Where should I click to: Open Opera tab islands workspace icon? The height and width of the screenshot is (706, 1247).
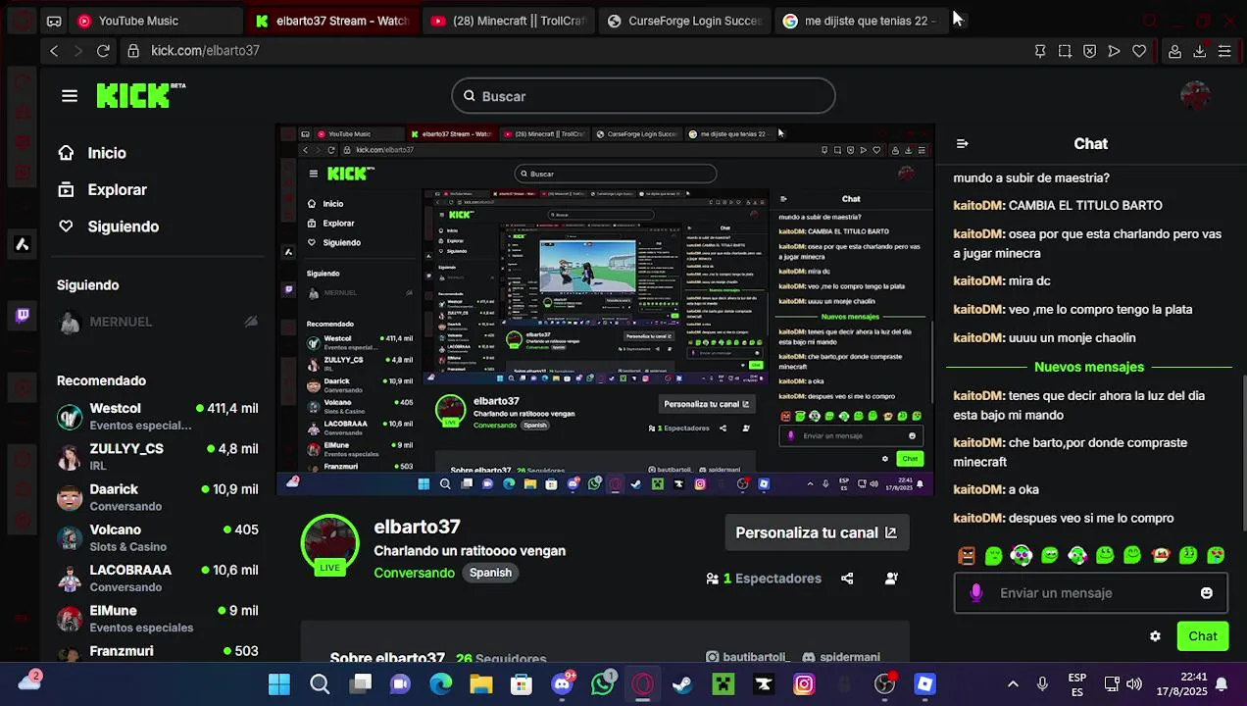(x=54, y=21)
